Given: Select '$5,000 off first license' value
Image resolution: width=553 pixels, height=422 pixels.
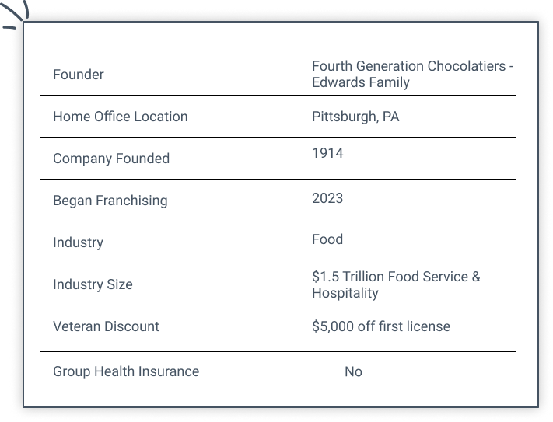Looking at the screenshot, I should tap(381, 326).
